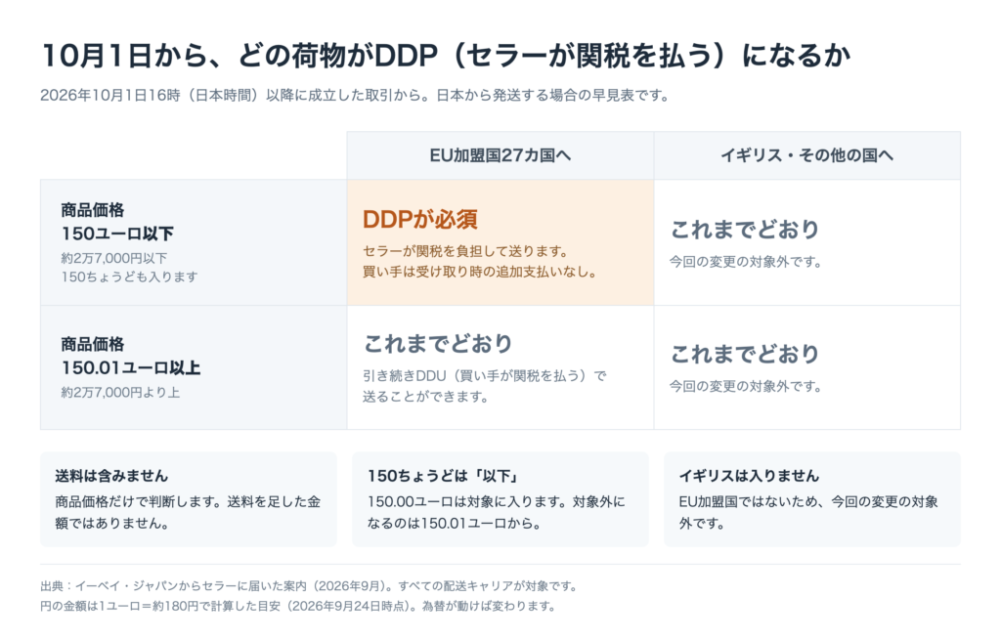The image size is (1001, 640).
Task: Click the note 約2万7,000円より上
Action: tap(120, 393)
